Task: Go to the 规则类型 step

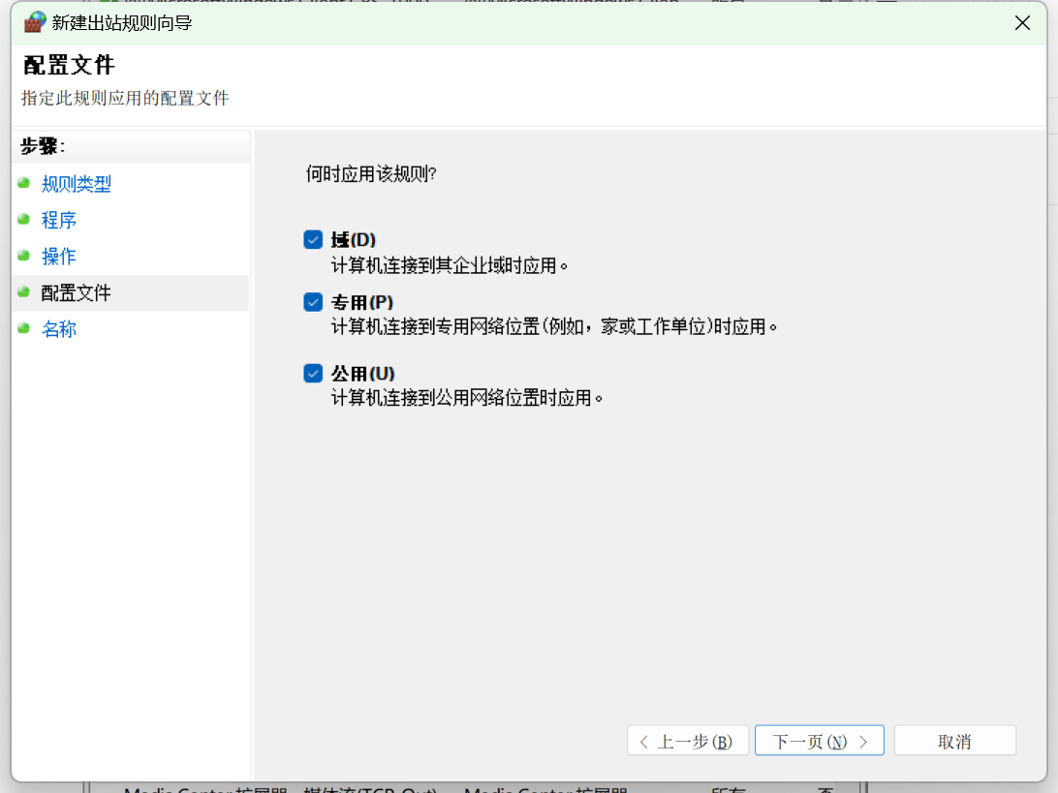Action: 77,184
